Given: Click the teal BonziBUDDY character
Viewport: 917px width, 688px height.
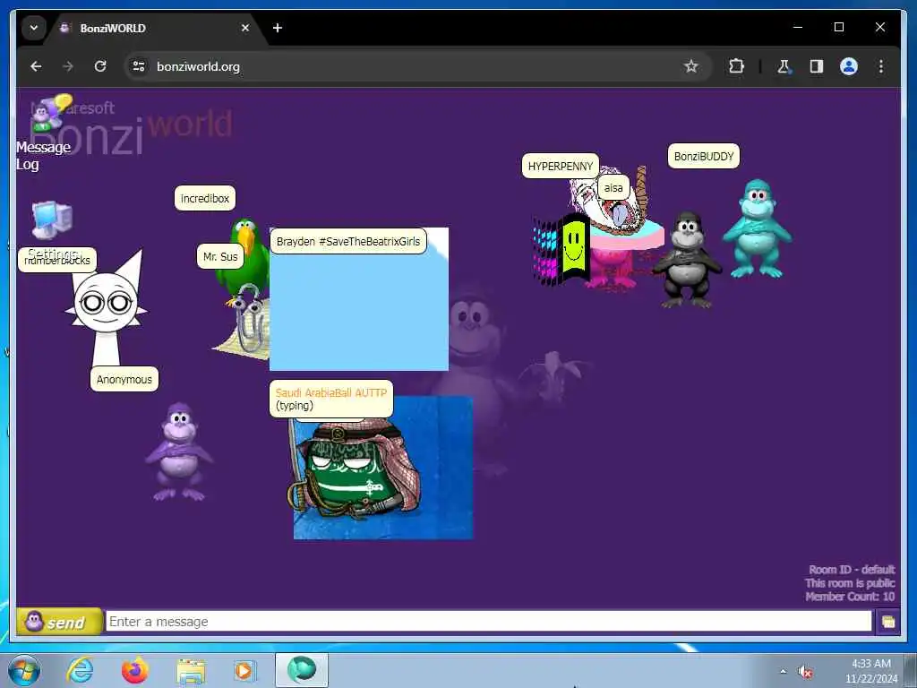Looking at the screenshot, I should point(758,228).
